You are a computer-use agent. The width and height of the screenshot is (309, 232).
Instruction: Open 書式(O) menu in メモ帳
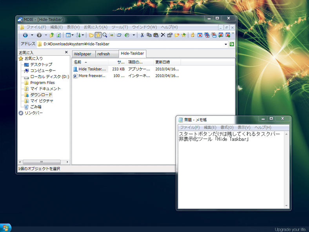[x=227, y=128]
